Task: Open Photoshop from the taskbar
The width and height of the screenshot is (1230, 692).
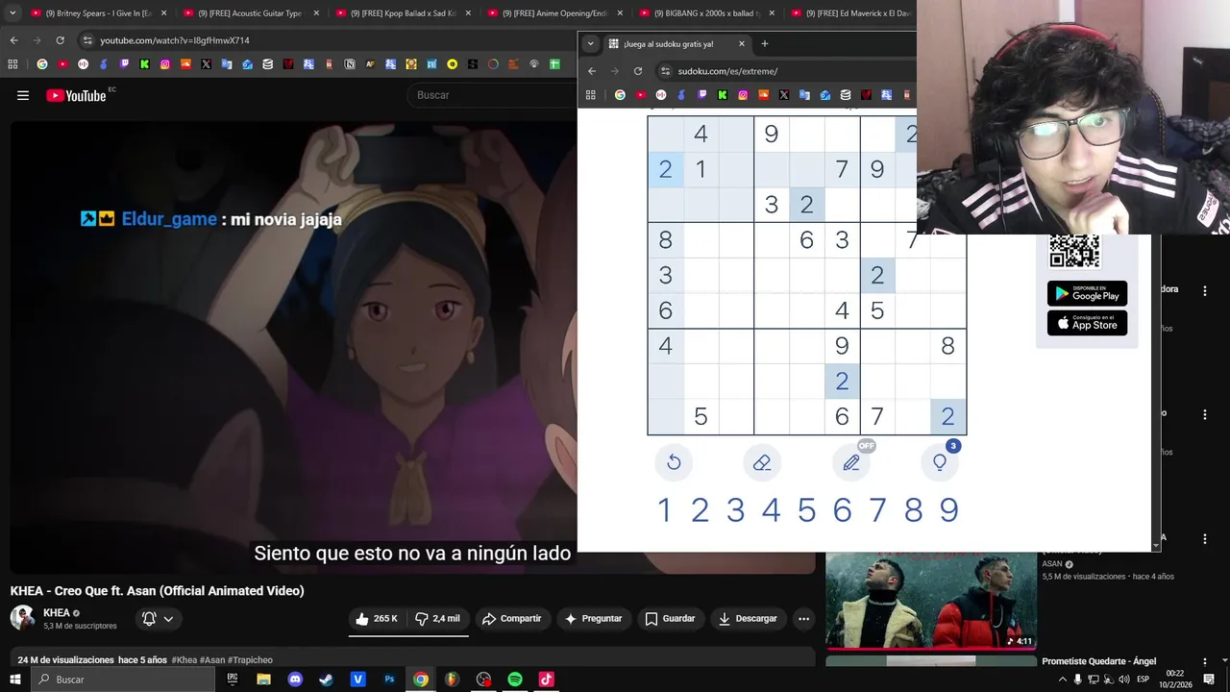Action: 389,680
